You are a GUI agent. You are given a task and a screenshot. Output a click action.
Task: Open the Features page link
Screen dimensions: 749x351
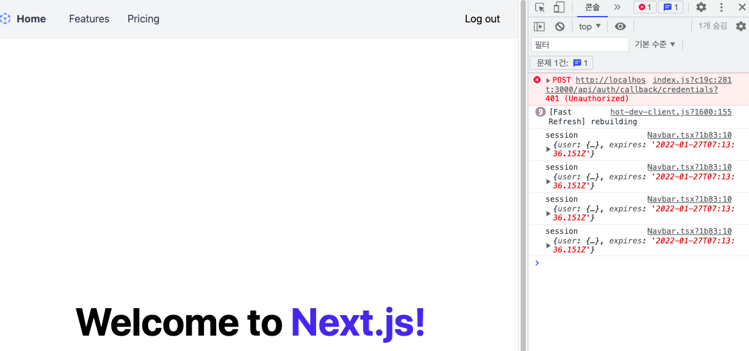[x=89, y=19]
